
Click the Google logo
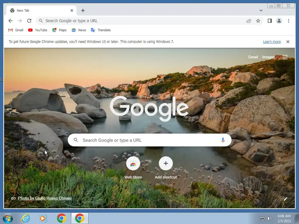[x=149, y=108]
